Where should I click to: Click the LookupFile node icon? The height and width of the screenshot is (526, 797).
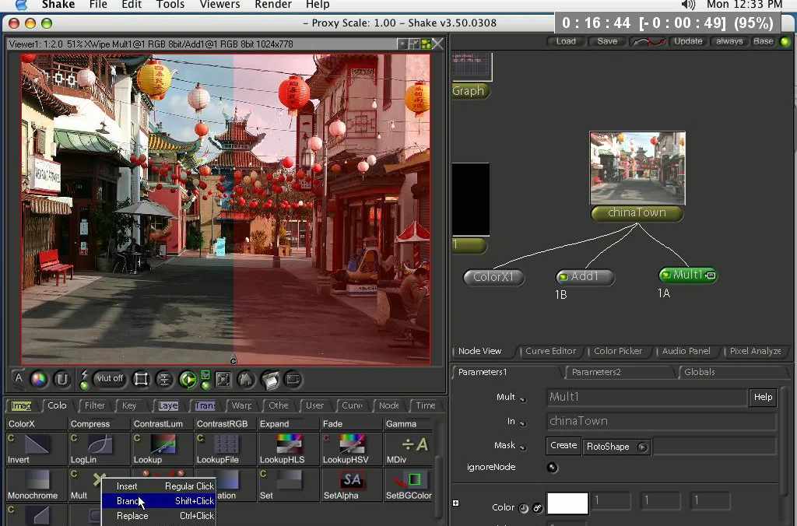226,444
